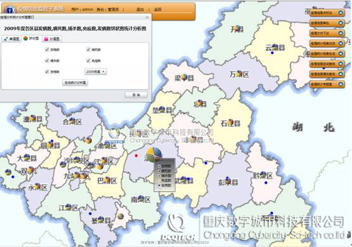Click the pie chart icon on 万州区
Screen dimensions: 352x247
pos(239,73)
